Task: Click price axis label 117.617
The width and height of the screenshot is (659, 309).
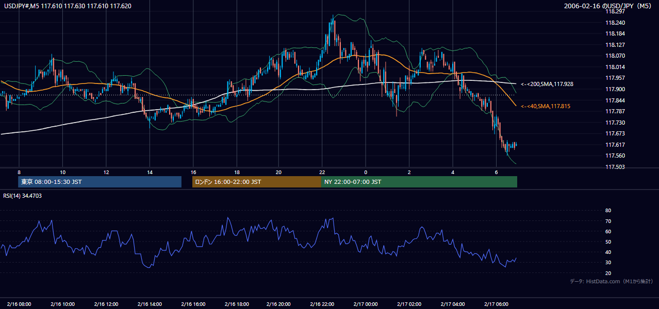Action: [615, 145]
